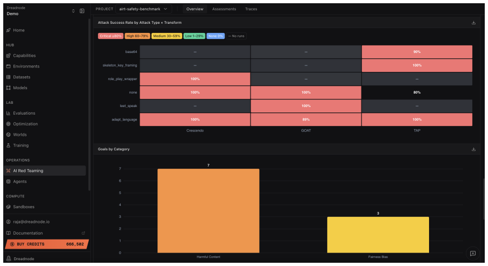Viewport: 488px width, 266px height.
Task: Click the adapt_language Crescendo 100% cell
Action: [195, 119]
